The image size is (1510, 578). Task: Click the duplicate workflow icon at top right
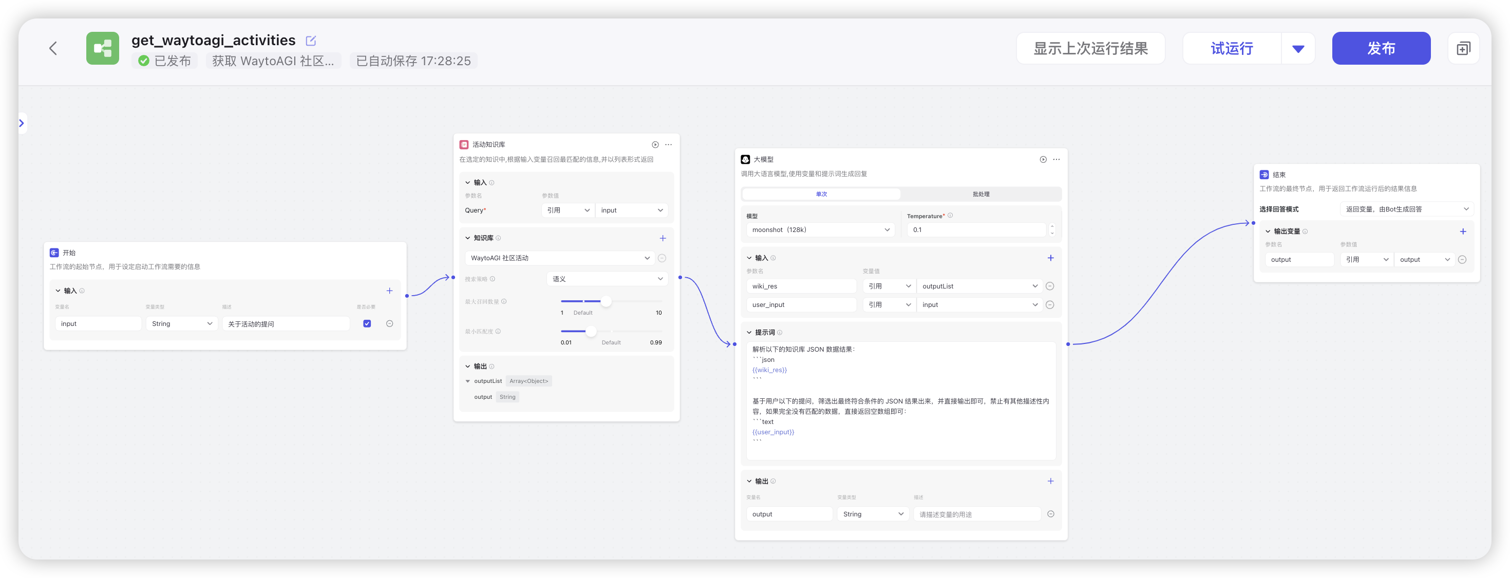pos(1463,48)
